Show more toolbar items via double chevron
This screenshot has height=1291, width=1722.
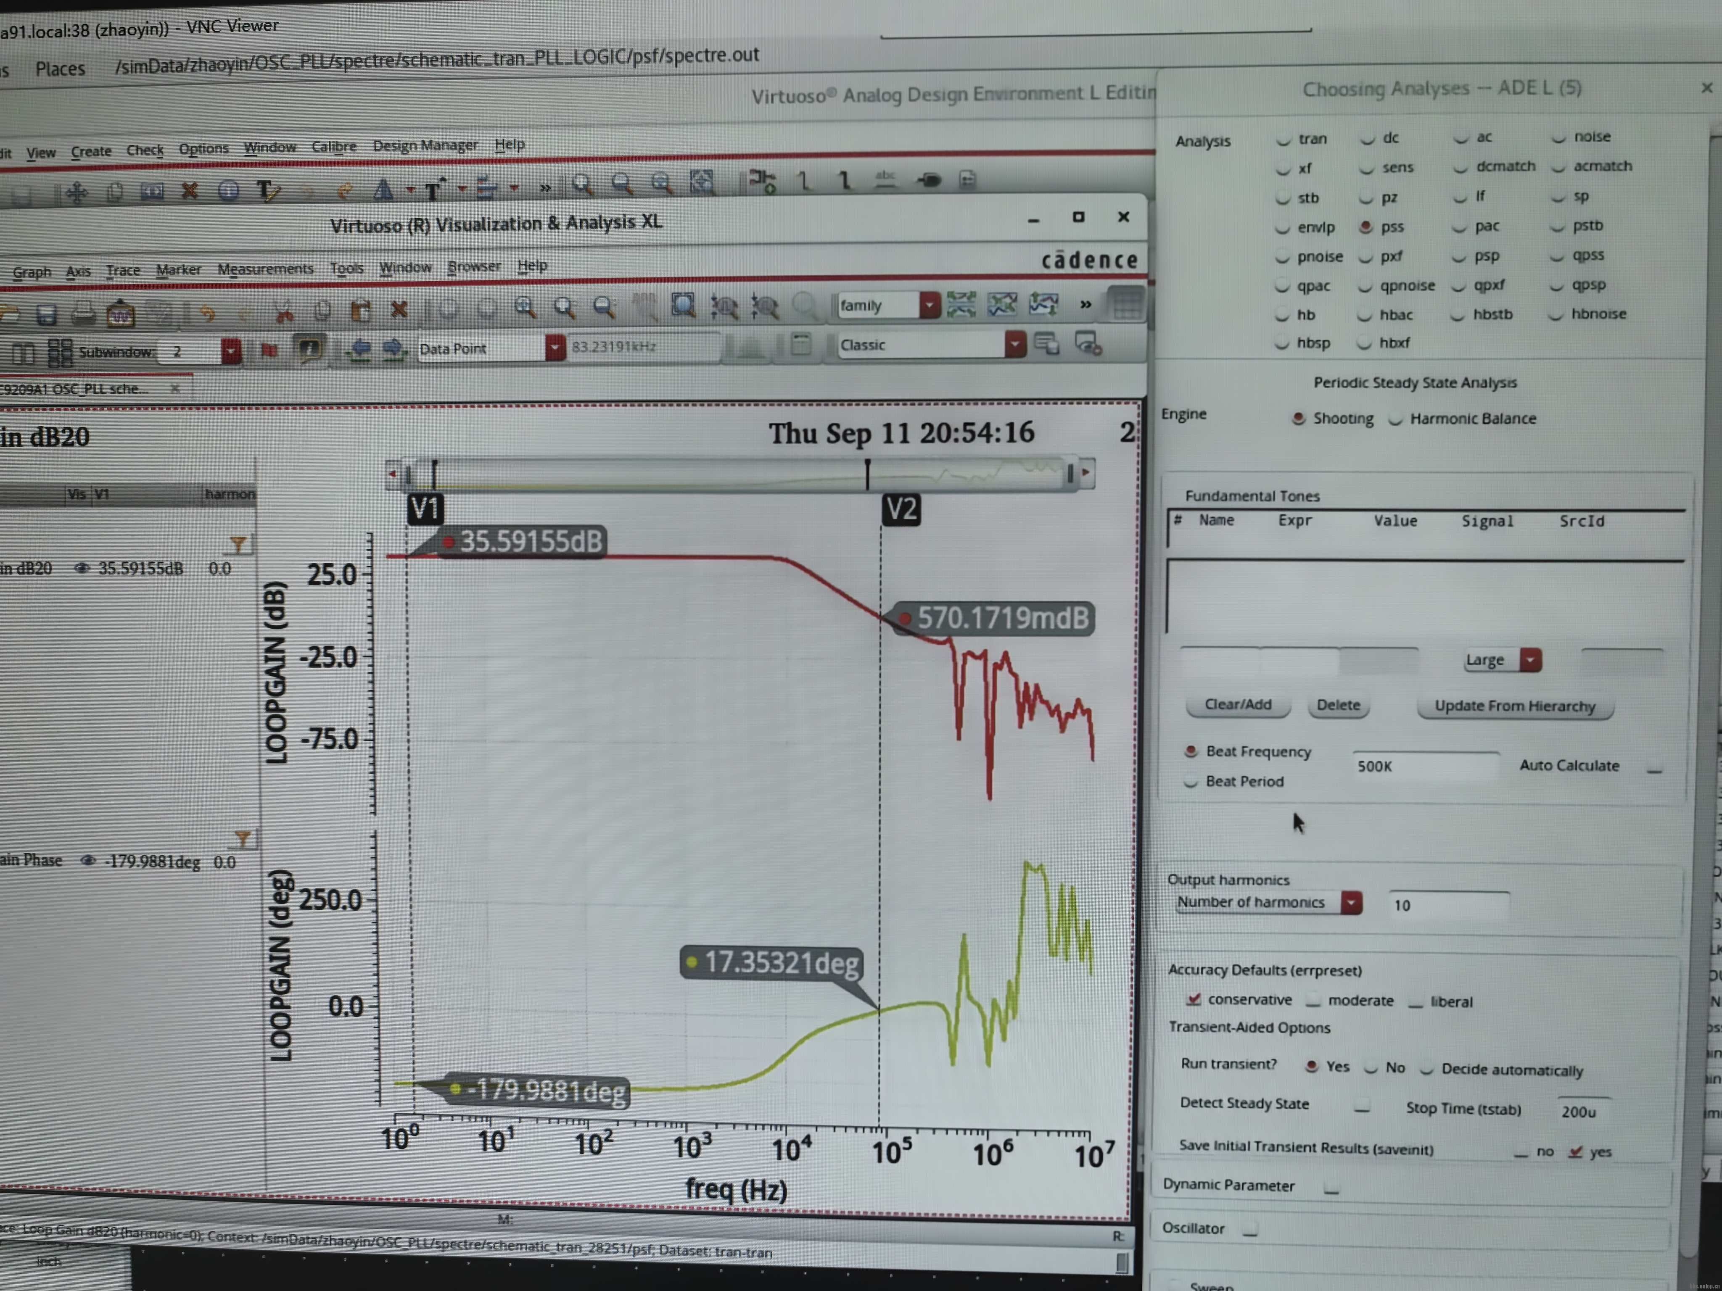tap(1085, 304)
